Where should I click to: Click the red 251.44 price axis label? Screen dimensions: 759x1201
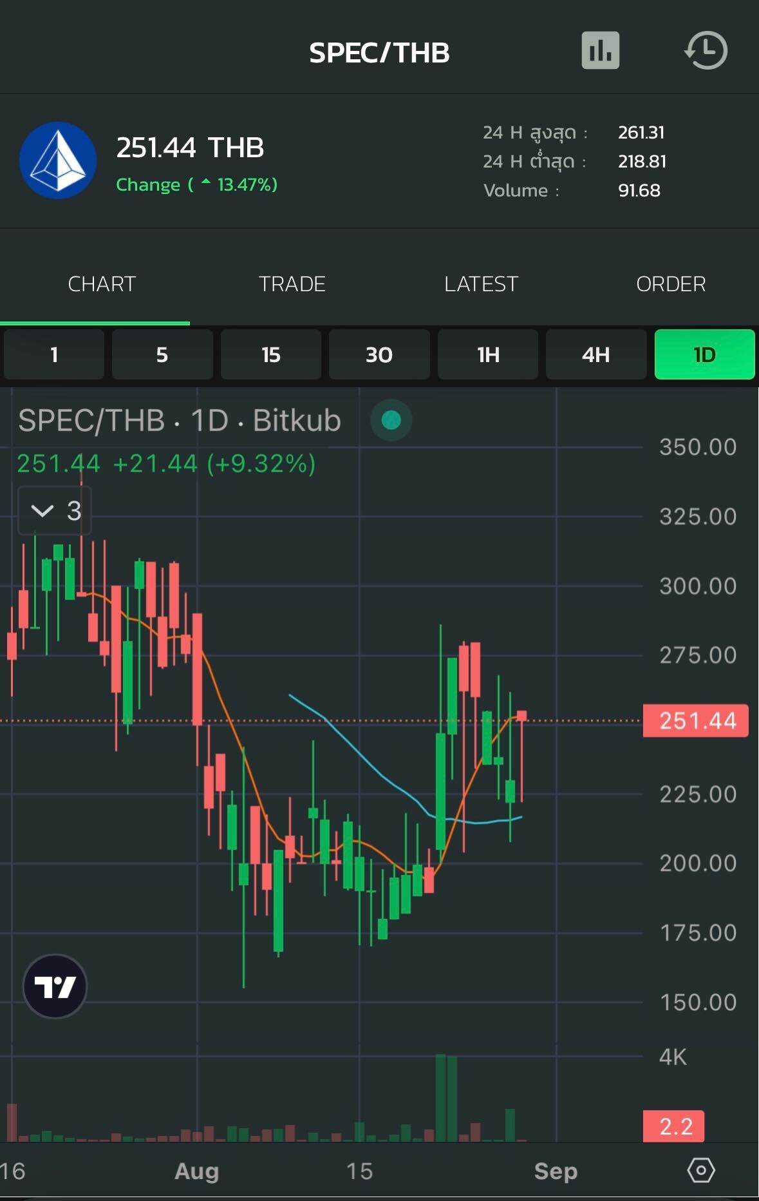[696, 720]
